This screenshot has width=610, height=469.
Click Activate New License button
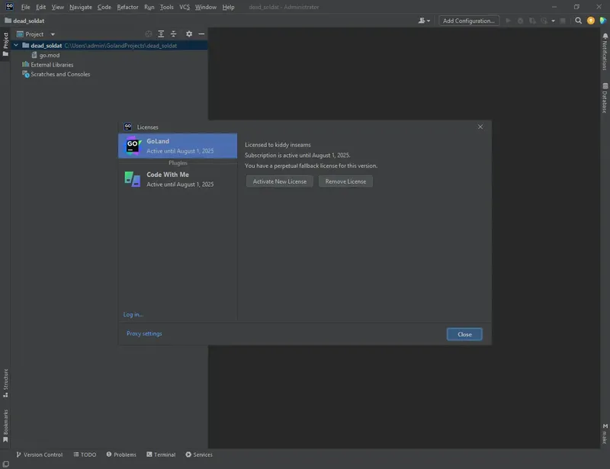[x=279, y=181]
